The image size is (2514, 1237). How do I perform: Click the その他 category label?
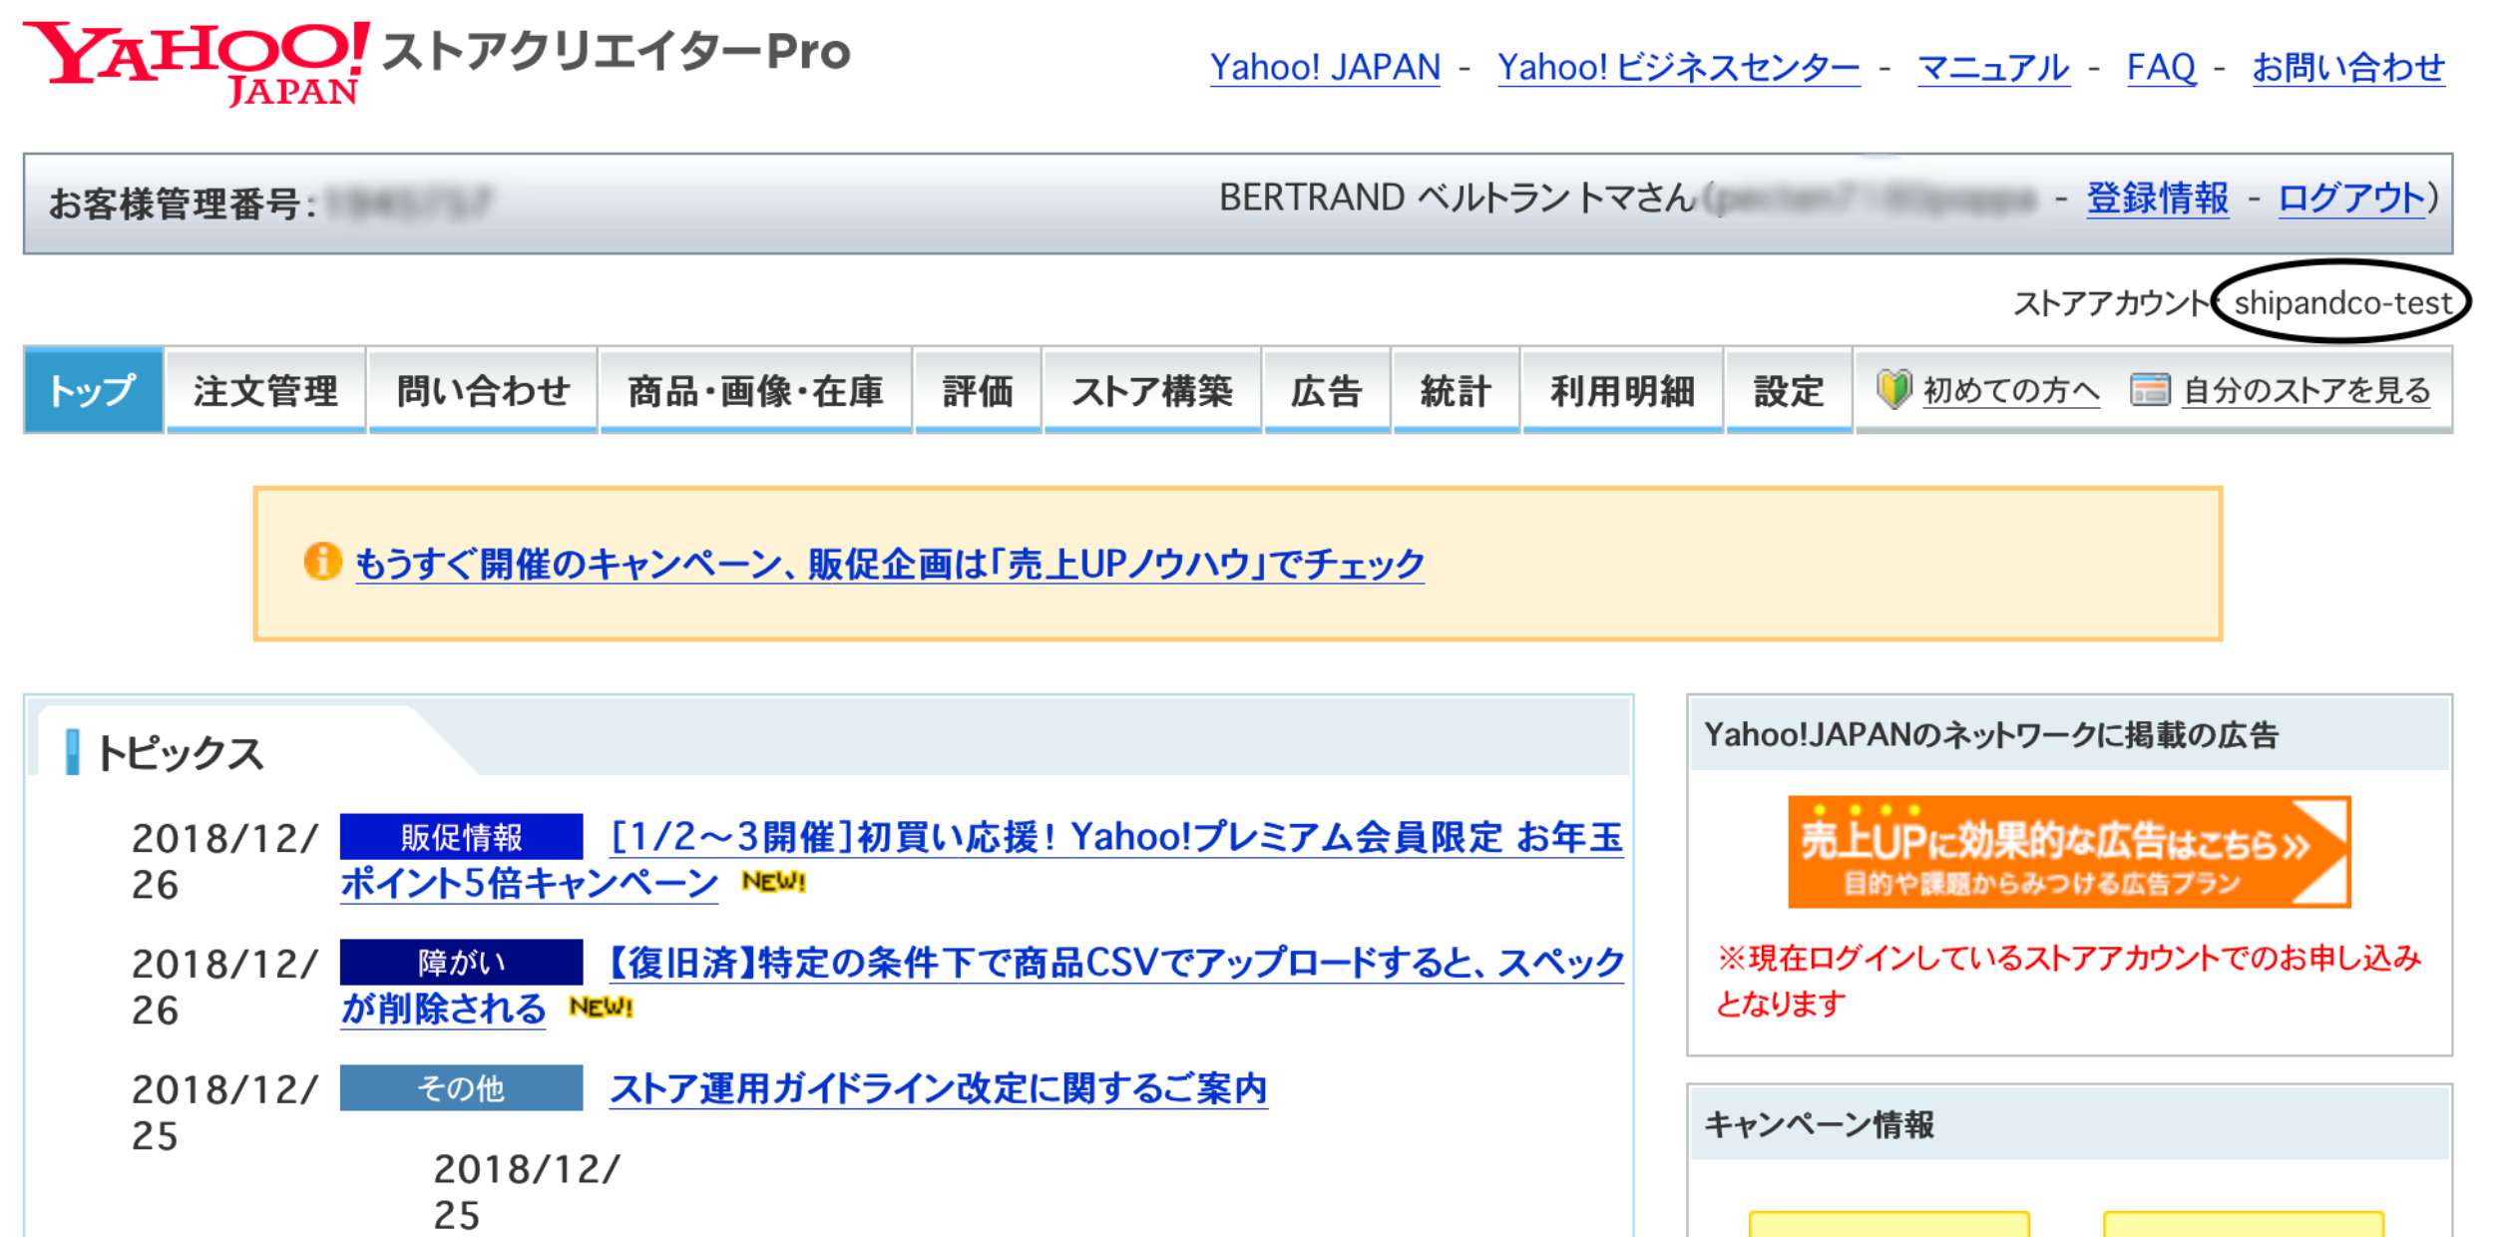click(461, 1087)
